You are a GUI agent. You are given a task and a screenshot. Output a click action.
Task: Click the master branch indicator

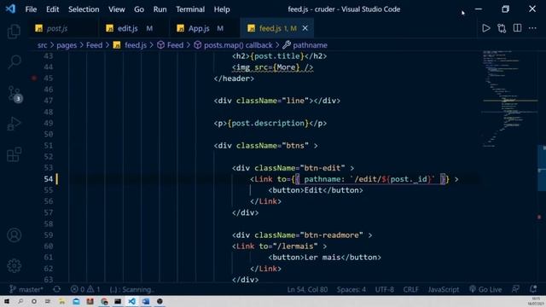(26, 289)
